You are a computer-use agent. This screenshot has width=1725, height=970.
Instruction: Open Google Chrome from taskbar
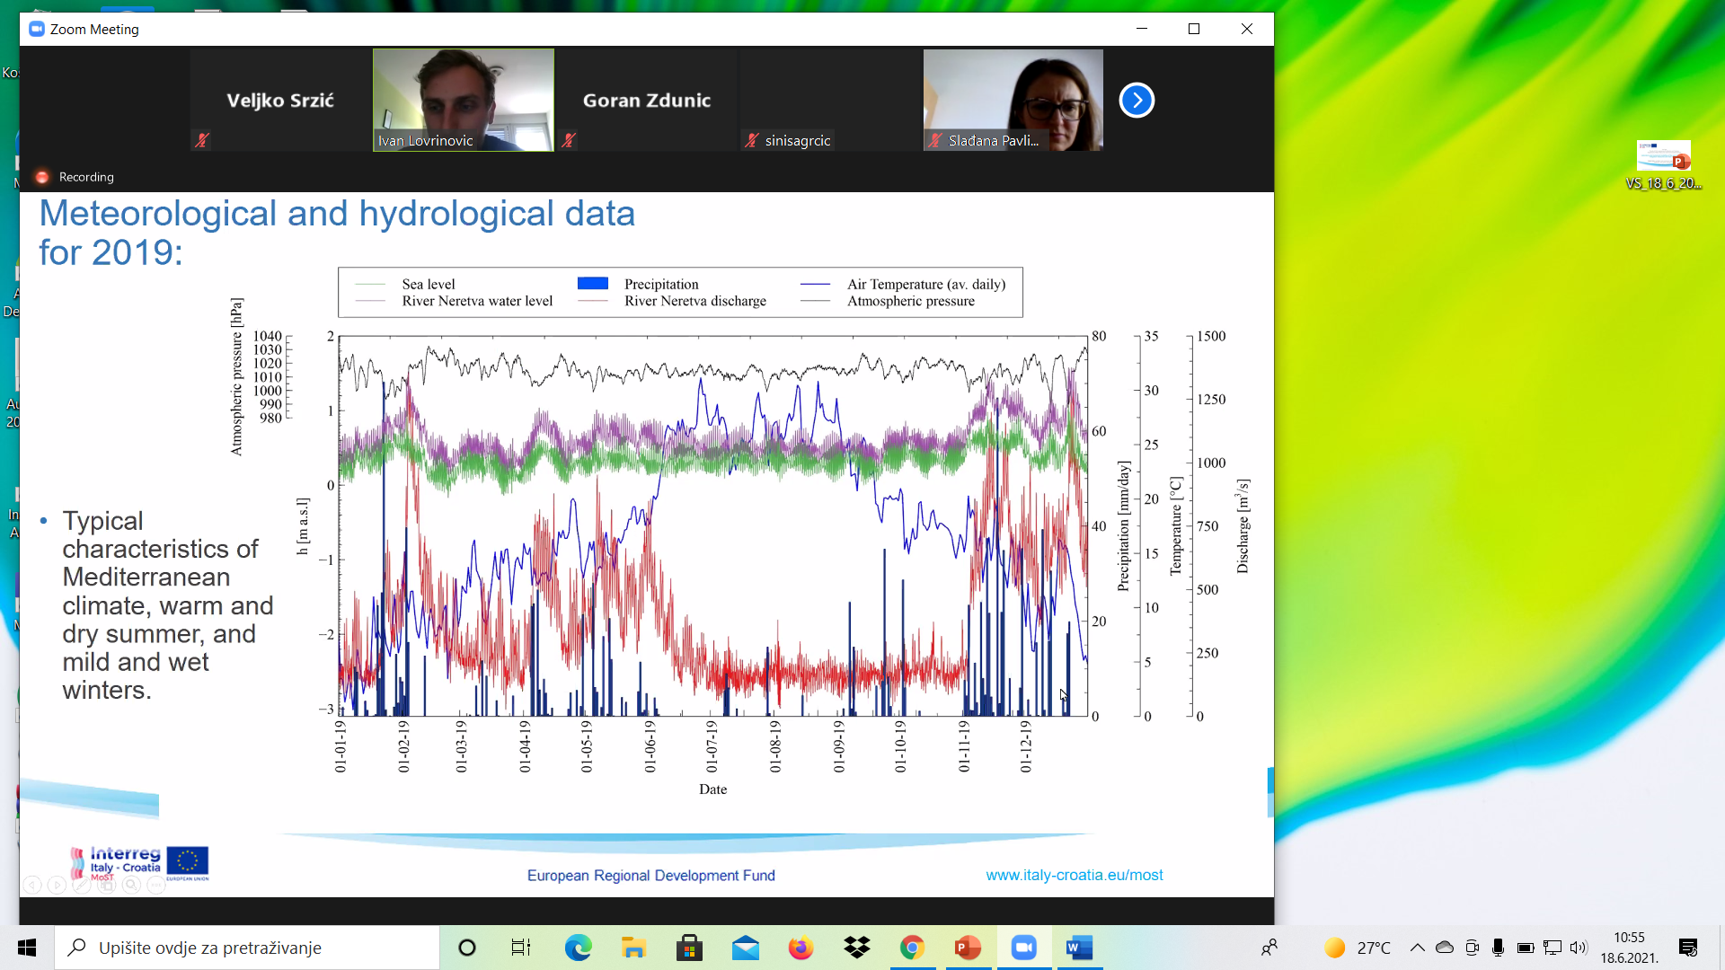[912, 948]
